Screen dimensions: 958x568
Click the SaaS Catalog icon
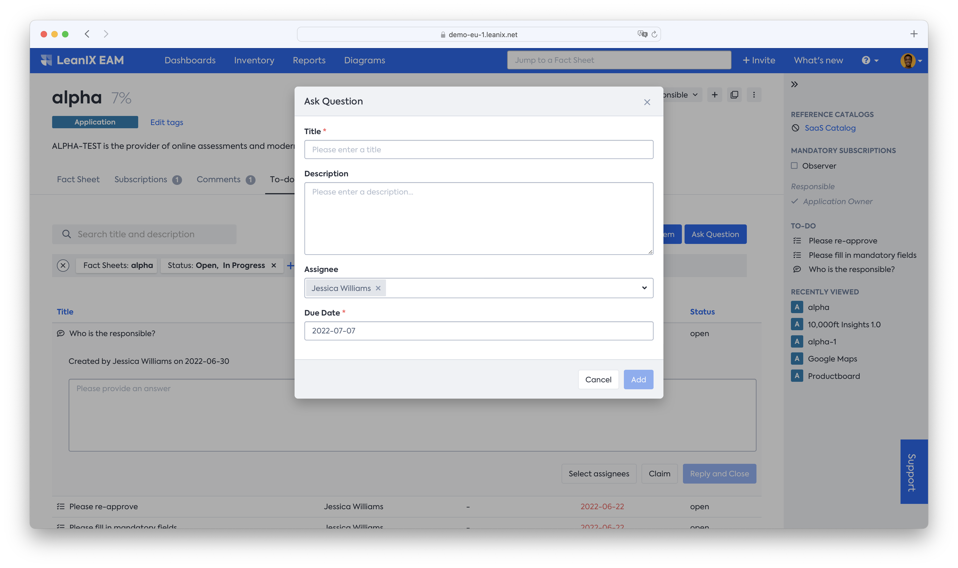point(795,128)
